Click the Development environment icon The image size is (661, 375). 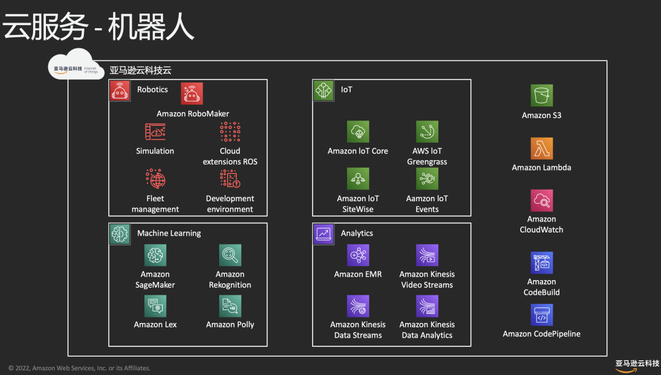coord(230,179)
